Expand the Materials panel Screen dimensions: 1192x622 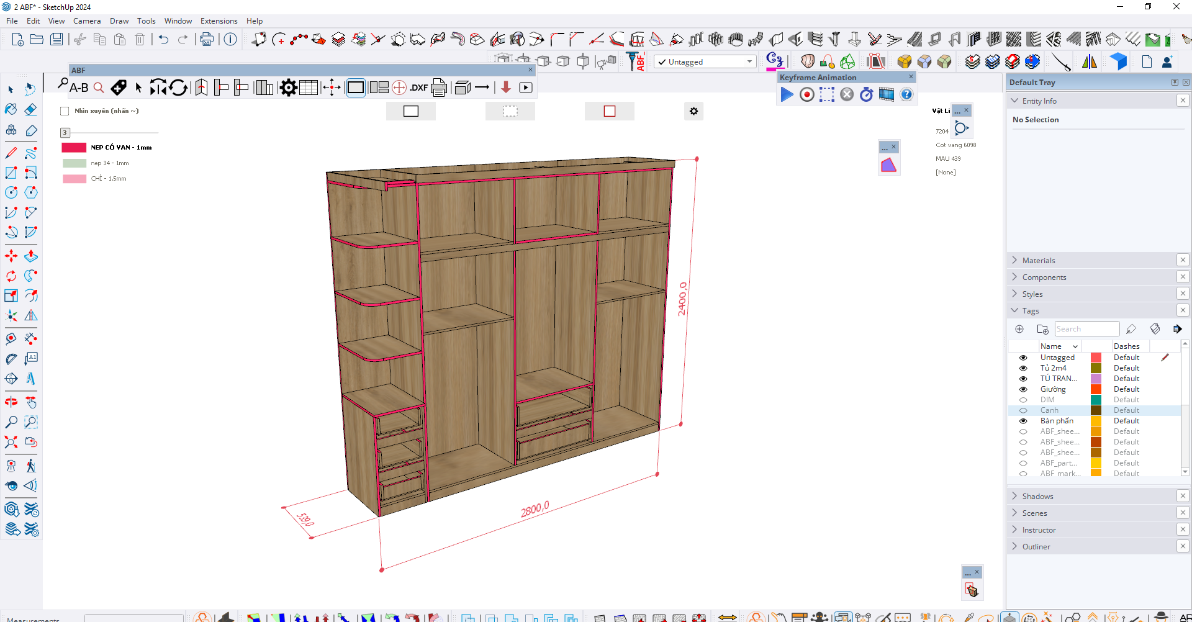click(x=1039, y=261)
